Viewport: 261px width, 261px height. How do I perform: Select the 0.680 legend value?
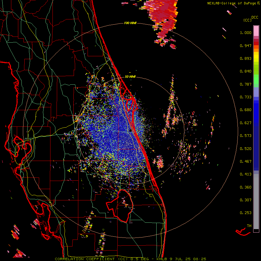coord(246,110)
